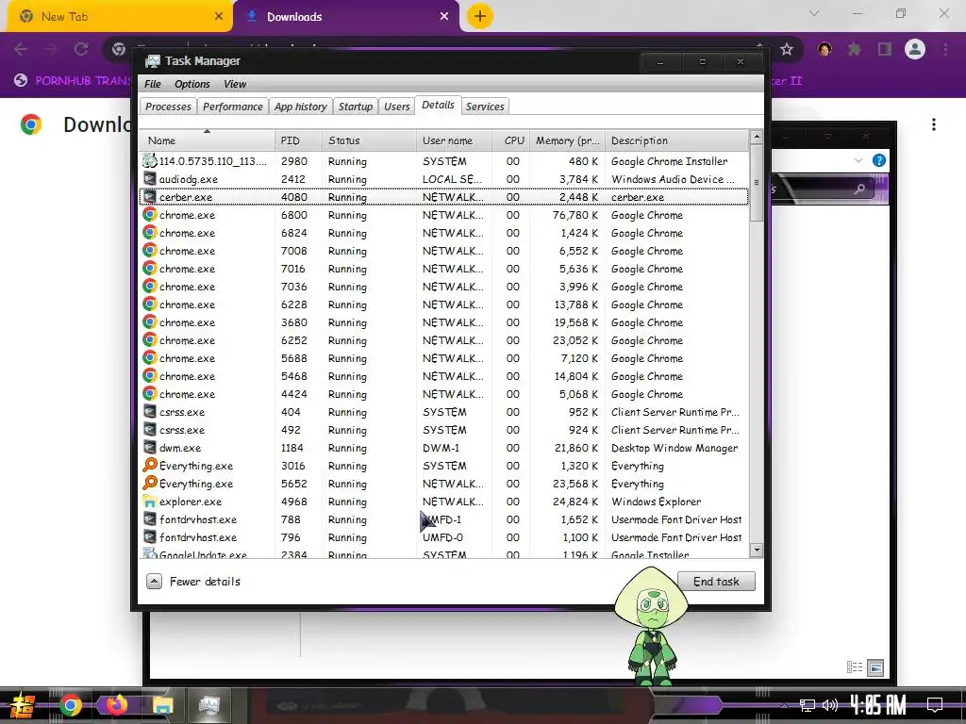966x724 pixels.
Task: Collapse with the Fewer details arrow
Action: pyautogui.click(x=154, y=581)
